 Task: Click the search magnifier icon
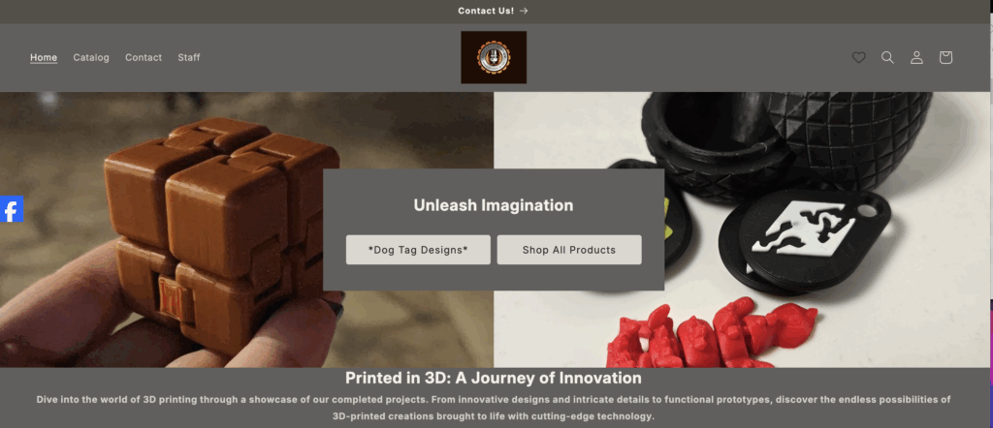(x=887, y=57)
